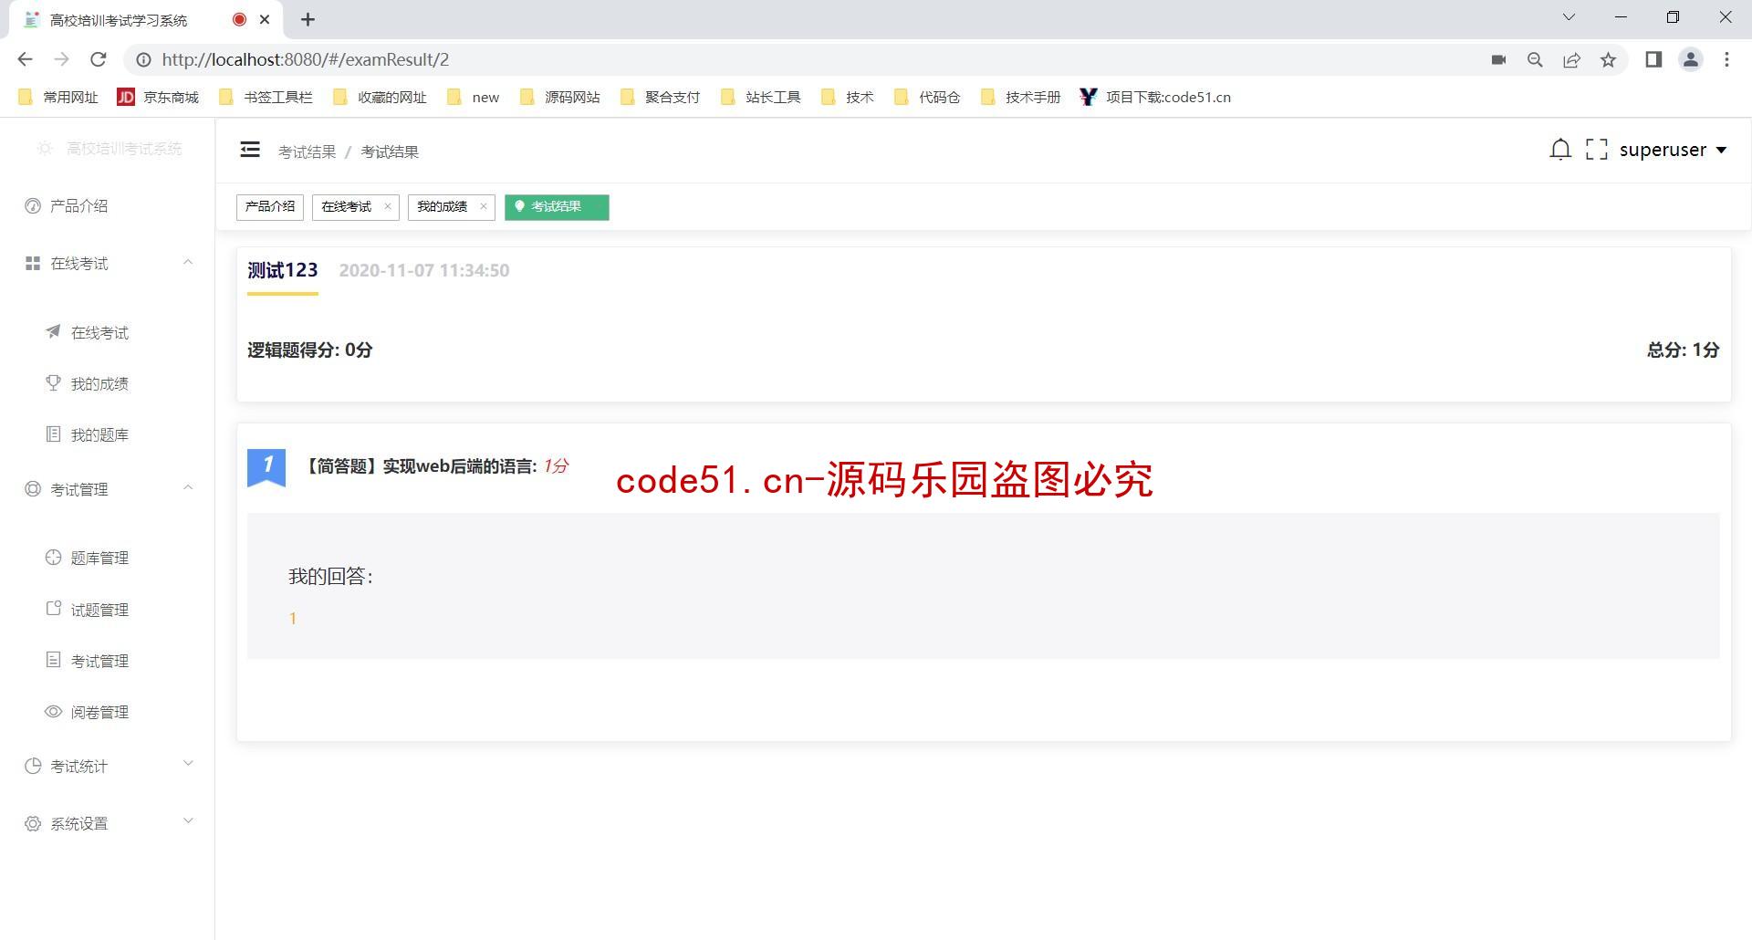
Task: Expand the 考试统计 sidebar group
Action: (x=107, y=767)
